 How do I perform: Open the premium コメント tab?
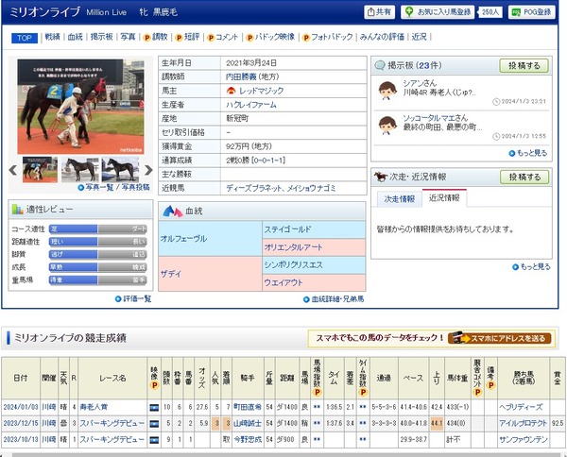pos(222,37)
